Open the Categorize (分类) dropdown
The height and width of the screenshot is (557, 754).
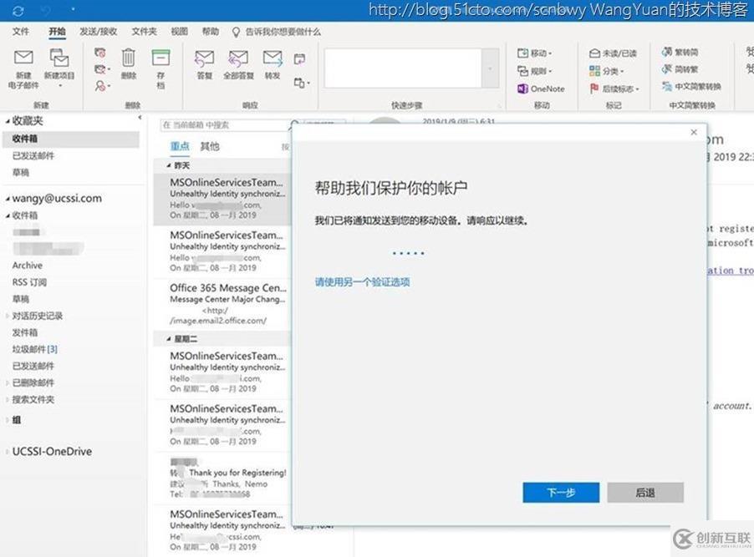pyautogui.click(x=606, y=71)
